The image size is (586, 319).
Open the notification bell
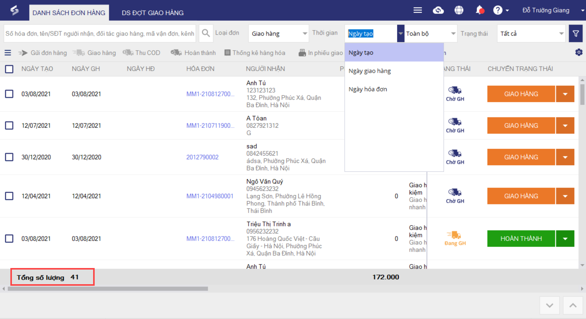pos(479,10)
